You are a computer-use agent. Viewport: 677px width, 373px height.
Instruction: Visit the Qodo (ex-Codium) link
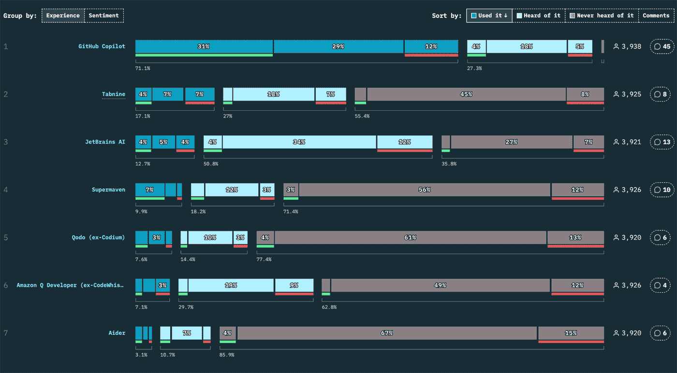click(99, 238)
